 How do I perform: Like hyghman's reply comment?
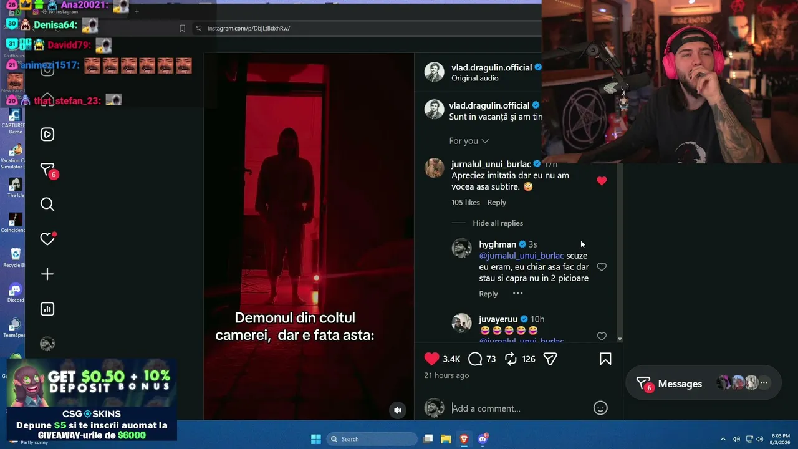(x=602, y=267)
